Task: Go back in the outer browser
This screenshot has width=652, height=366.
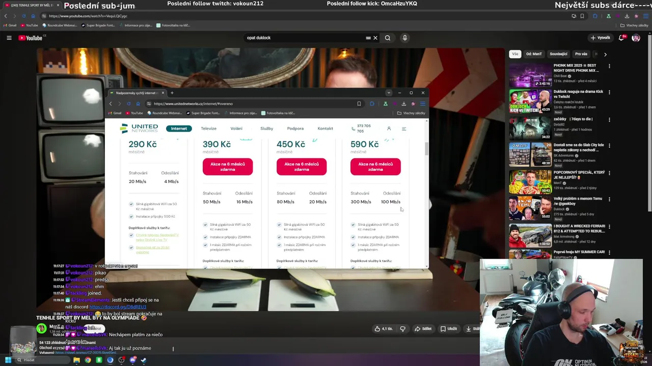Action: click(6, 16)
